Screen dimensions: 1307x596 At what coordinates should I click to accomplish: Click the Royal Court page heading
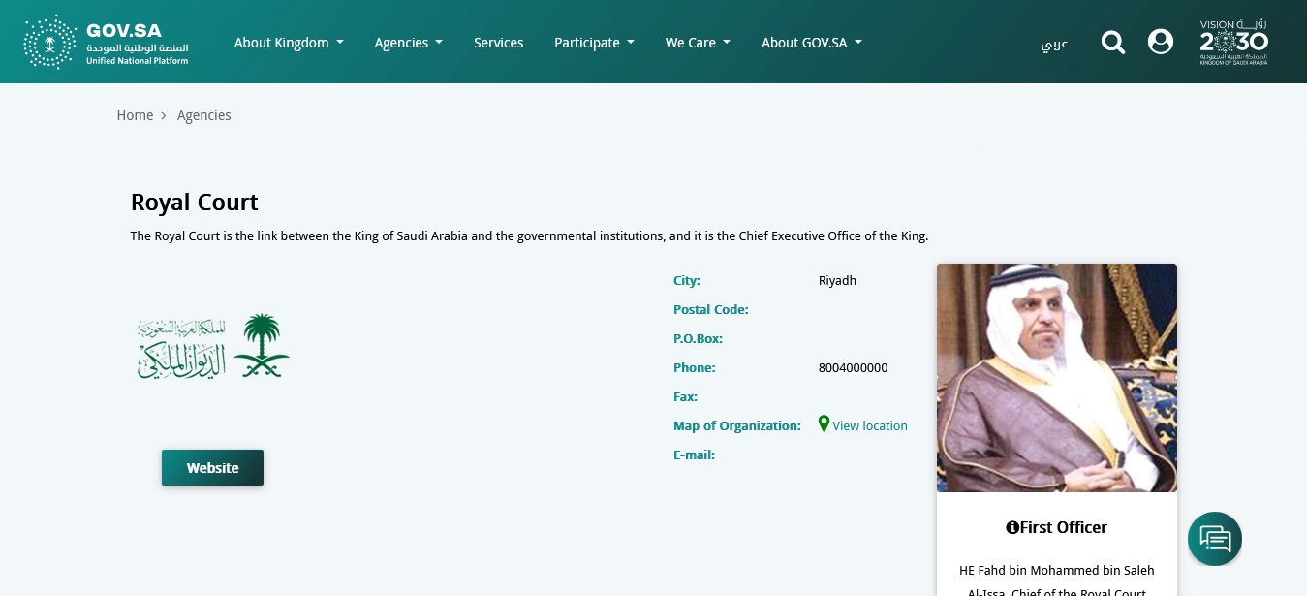[195, 203]
